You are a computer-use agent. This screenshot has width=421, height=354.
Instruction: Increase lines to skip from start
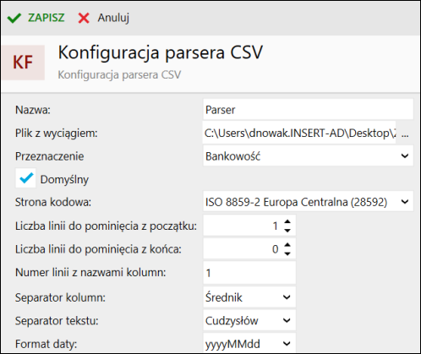point(287,221)
